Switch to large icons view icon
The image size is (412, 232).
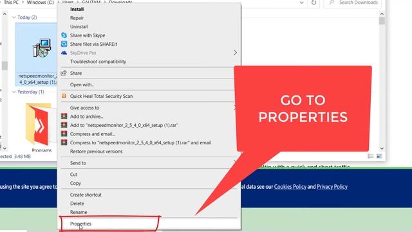[379, 156]
